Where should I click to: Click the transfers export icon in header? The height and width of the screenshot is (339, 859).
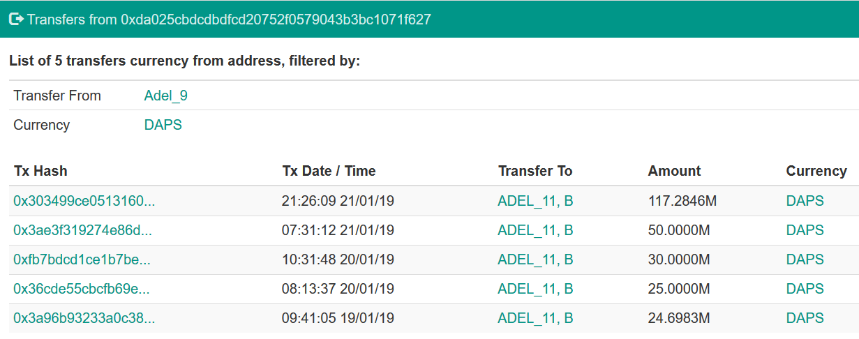coord(16,20)
